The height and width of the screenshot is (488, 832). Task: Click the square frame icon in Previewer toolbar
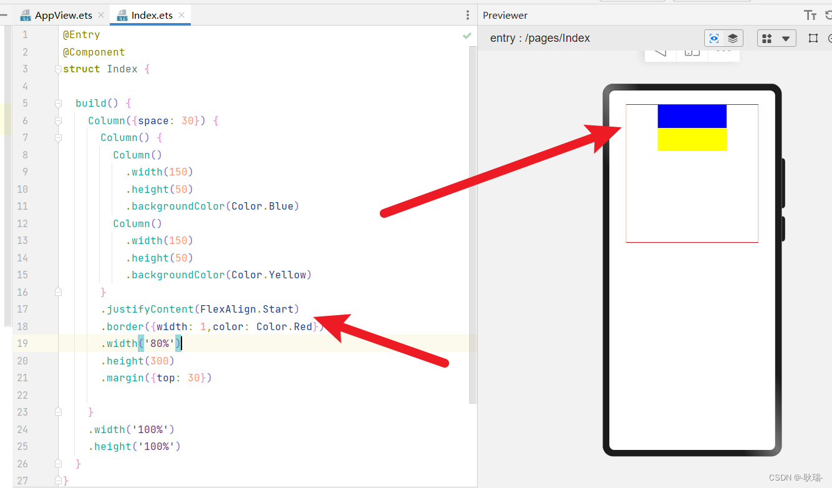(x=813, y=38)
